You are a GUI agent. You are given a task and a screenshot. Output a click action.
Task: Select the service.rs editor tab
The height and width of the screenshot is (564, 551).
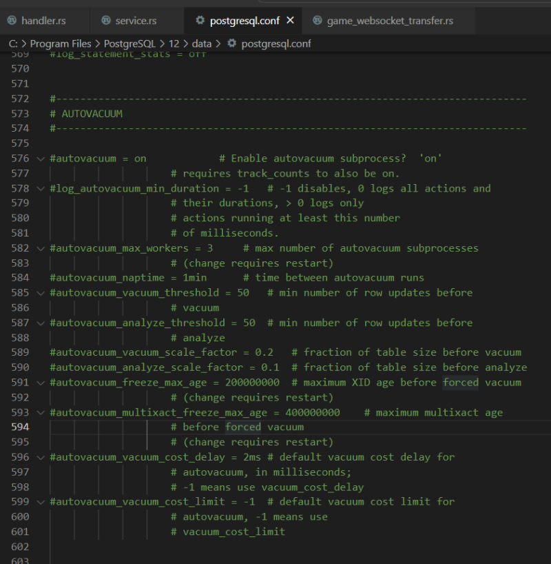click(x=136, y=21)
